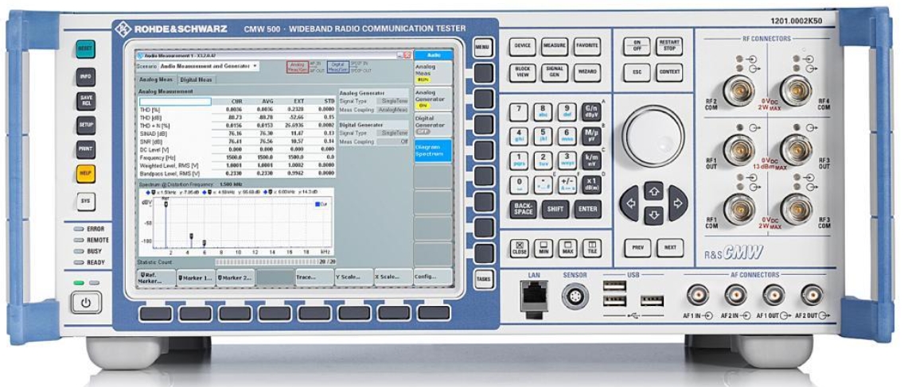Toggle the Analog Generator ON softkey
904x387 pixels.
pos(433,99)
